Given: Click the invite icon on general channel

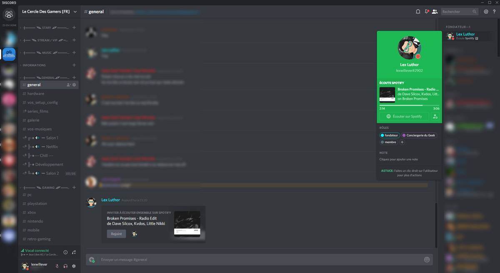Looking at the screenshot, I should click(x=68, y=85).
